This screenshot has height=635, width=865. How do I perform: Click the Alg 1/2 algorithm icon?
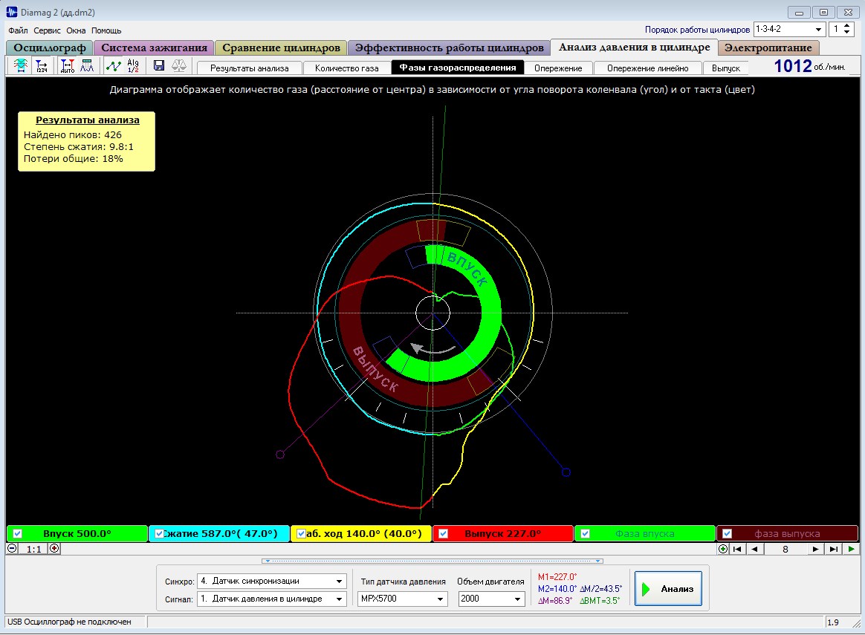tap(133, 66)
